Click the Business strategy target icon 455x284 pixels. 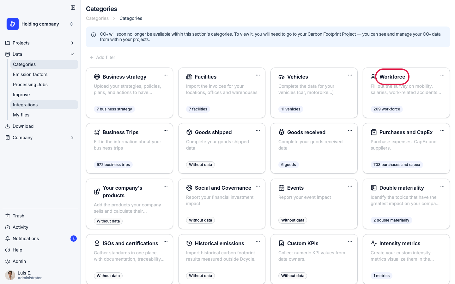coord(97,77)
